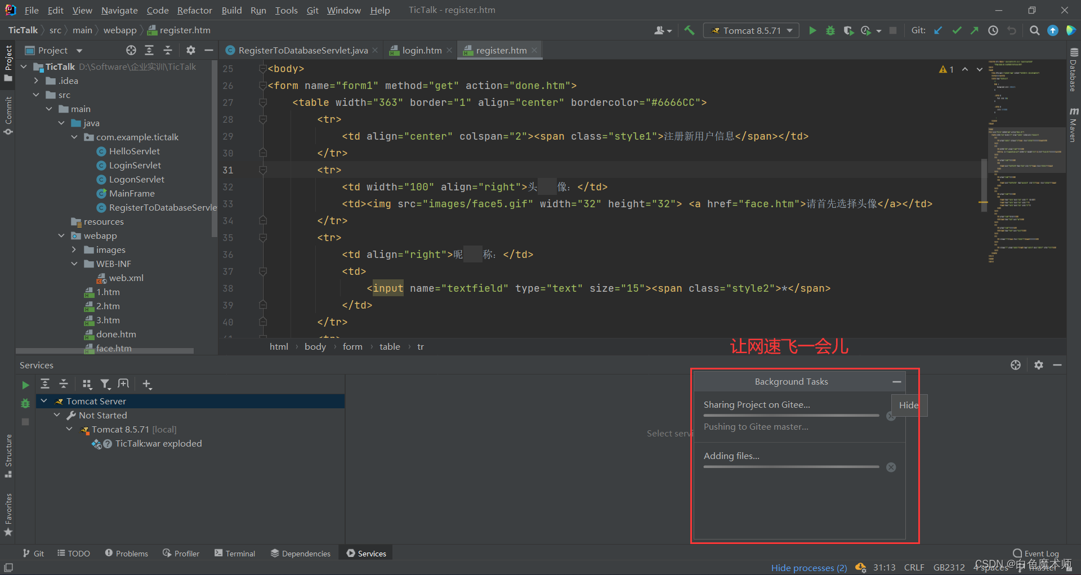This screenshot has width=1081, height=575.
Task: Change GB2312 file encoding in status bar
Action: [949, 568]
